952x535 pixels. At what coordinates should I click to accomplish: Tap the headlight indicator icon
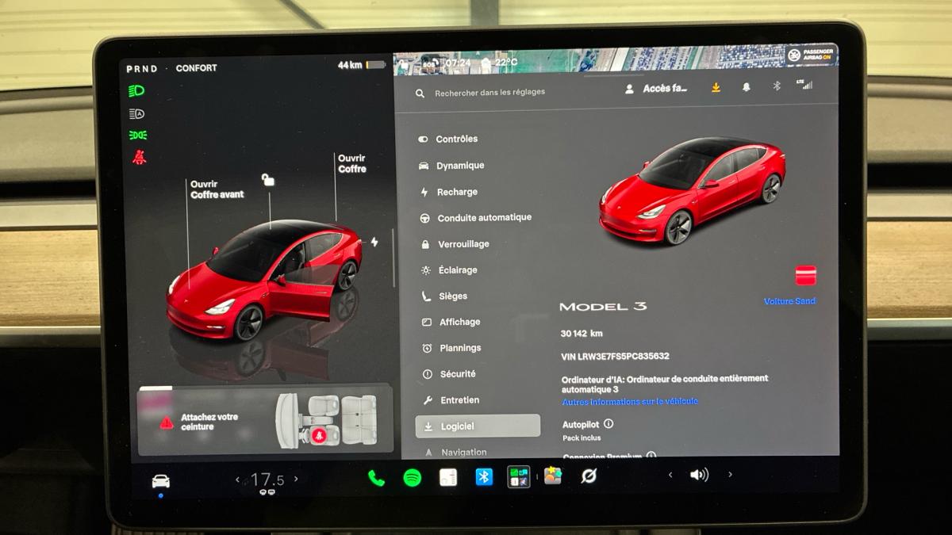pyautogui.click(x=137, y=91)
